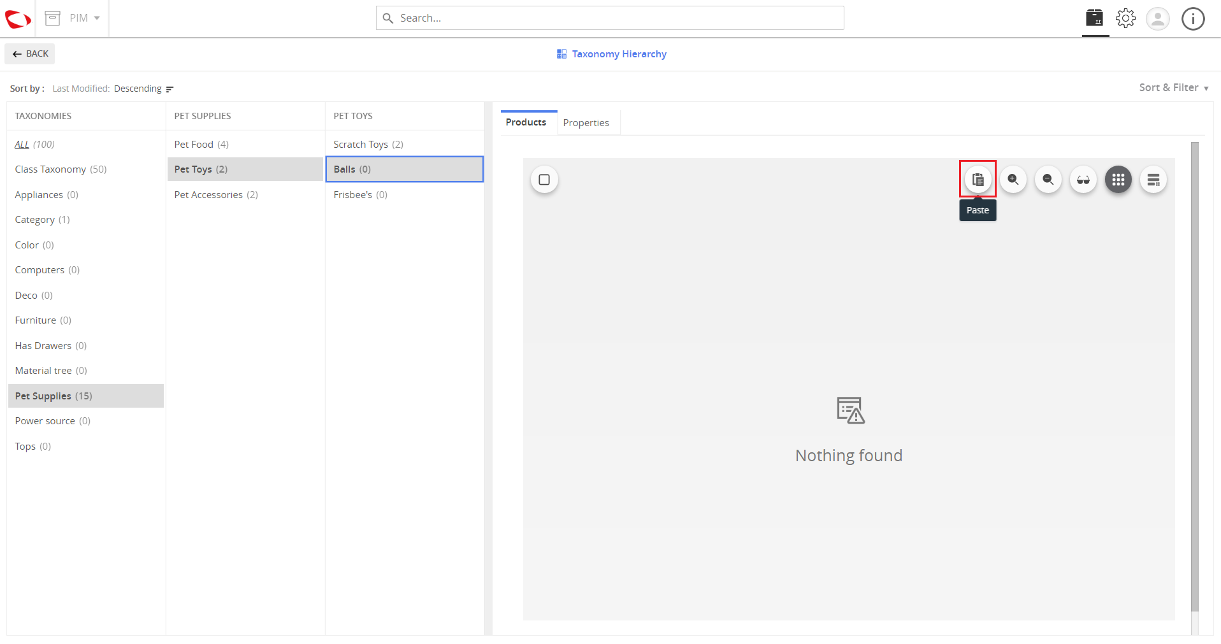1221x644 pixels.
Task: Select Pet Supplies (15) taxonomy
Action: pos(86,396)
